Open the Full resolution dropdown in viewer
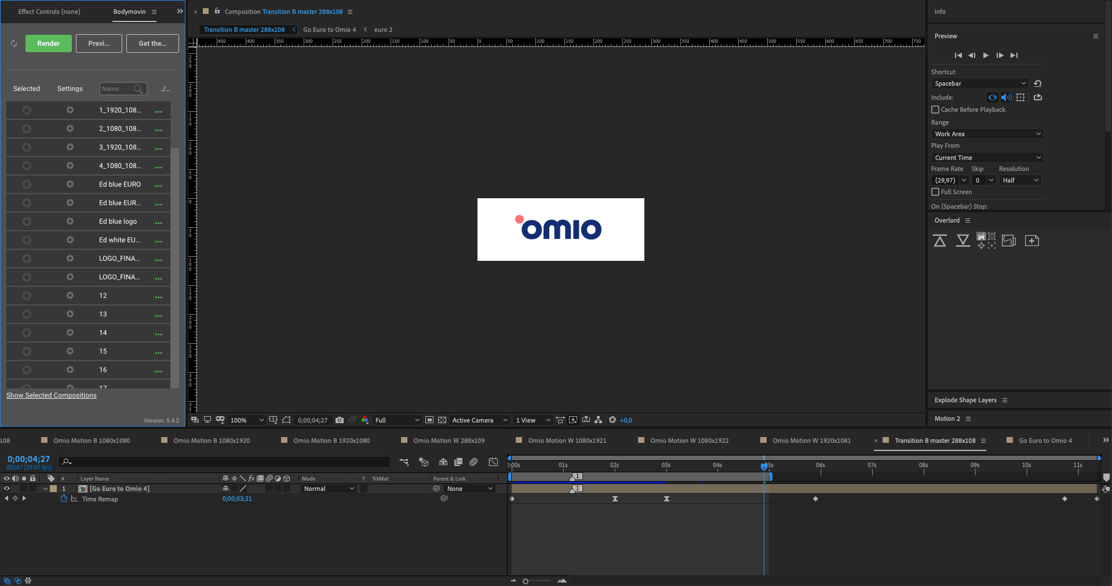The height and width of the screenshot is (586, 1112). (397, 420)
